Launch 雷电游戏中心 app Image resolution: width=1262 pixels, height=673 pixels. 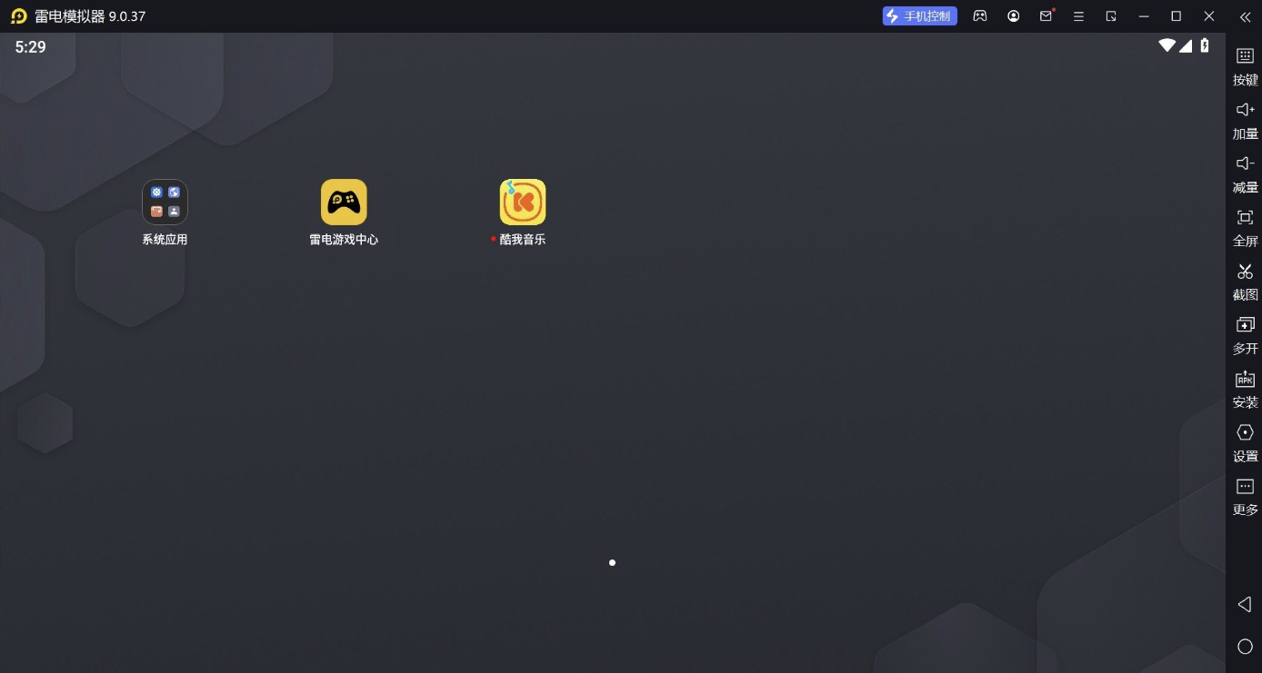click(344, 202)
